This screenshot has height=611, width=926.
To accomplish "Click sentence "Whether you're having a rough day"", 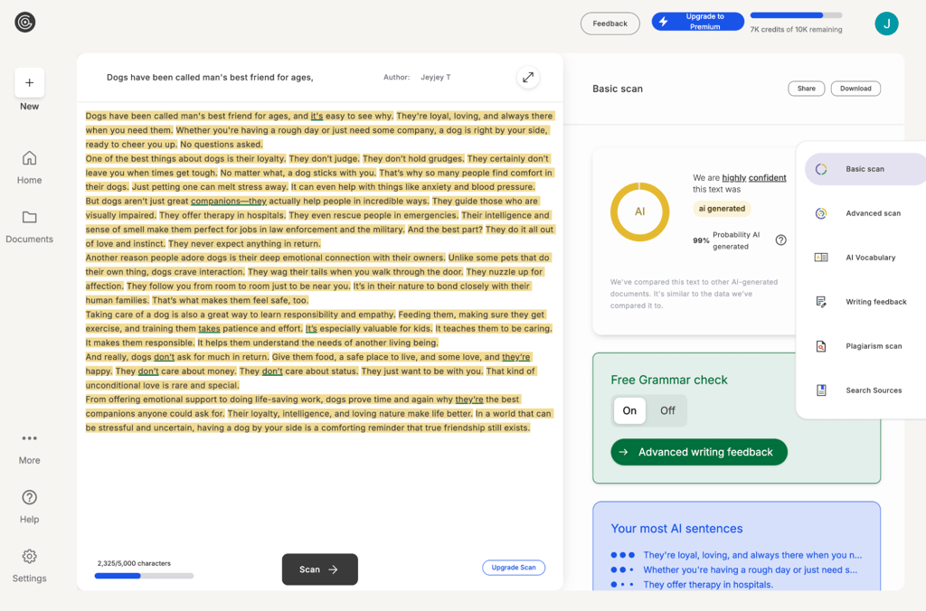I will [x=750, y=569].
